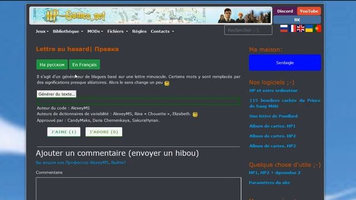Open 115 boucliers cachés du Prince link
356x200 pixels.
click(285, 103)
